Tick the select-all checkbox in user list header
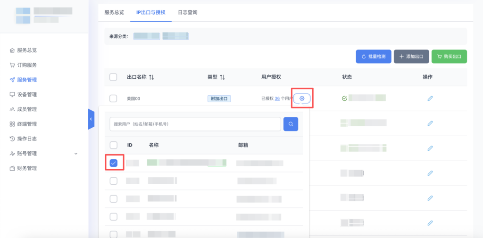Screen dimensions: 483x238 tap(114, 145)
